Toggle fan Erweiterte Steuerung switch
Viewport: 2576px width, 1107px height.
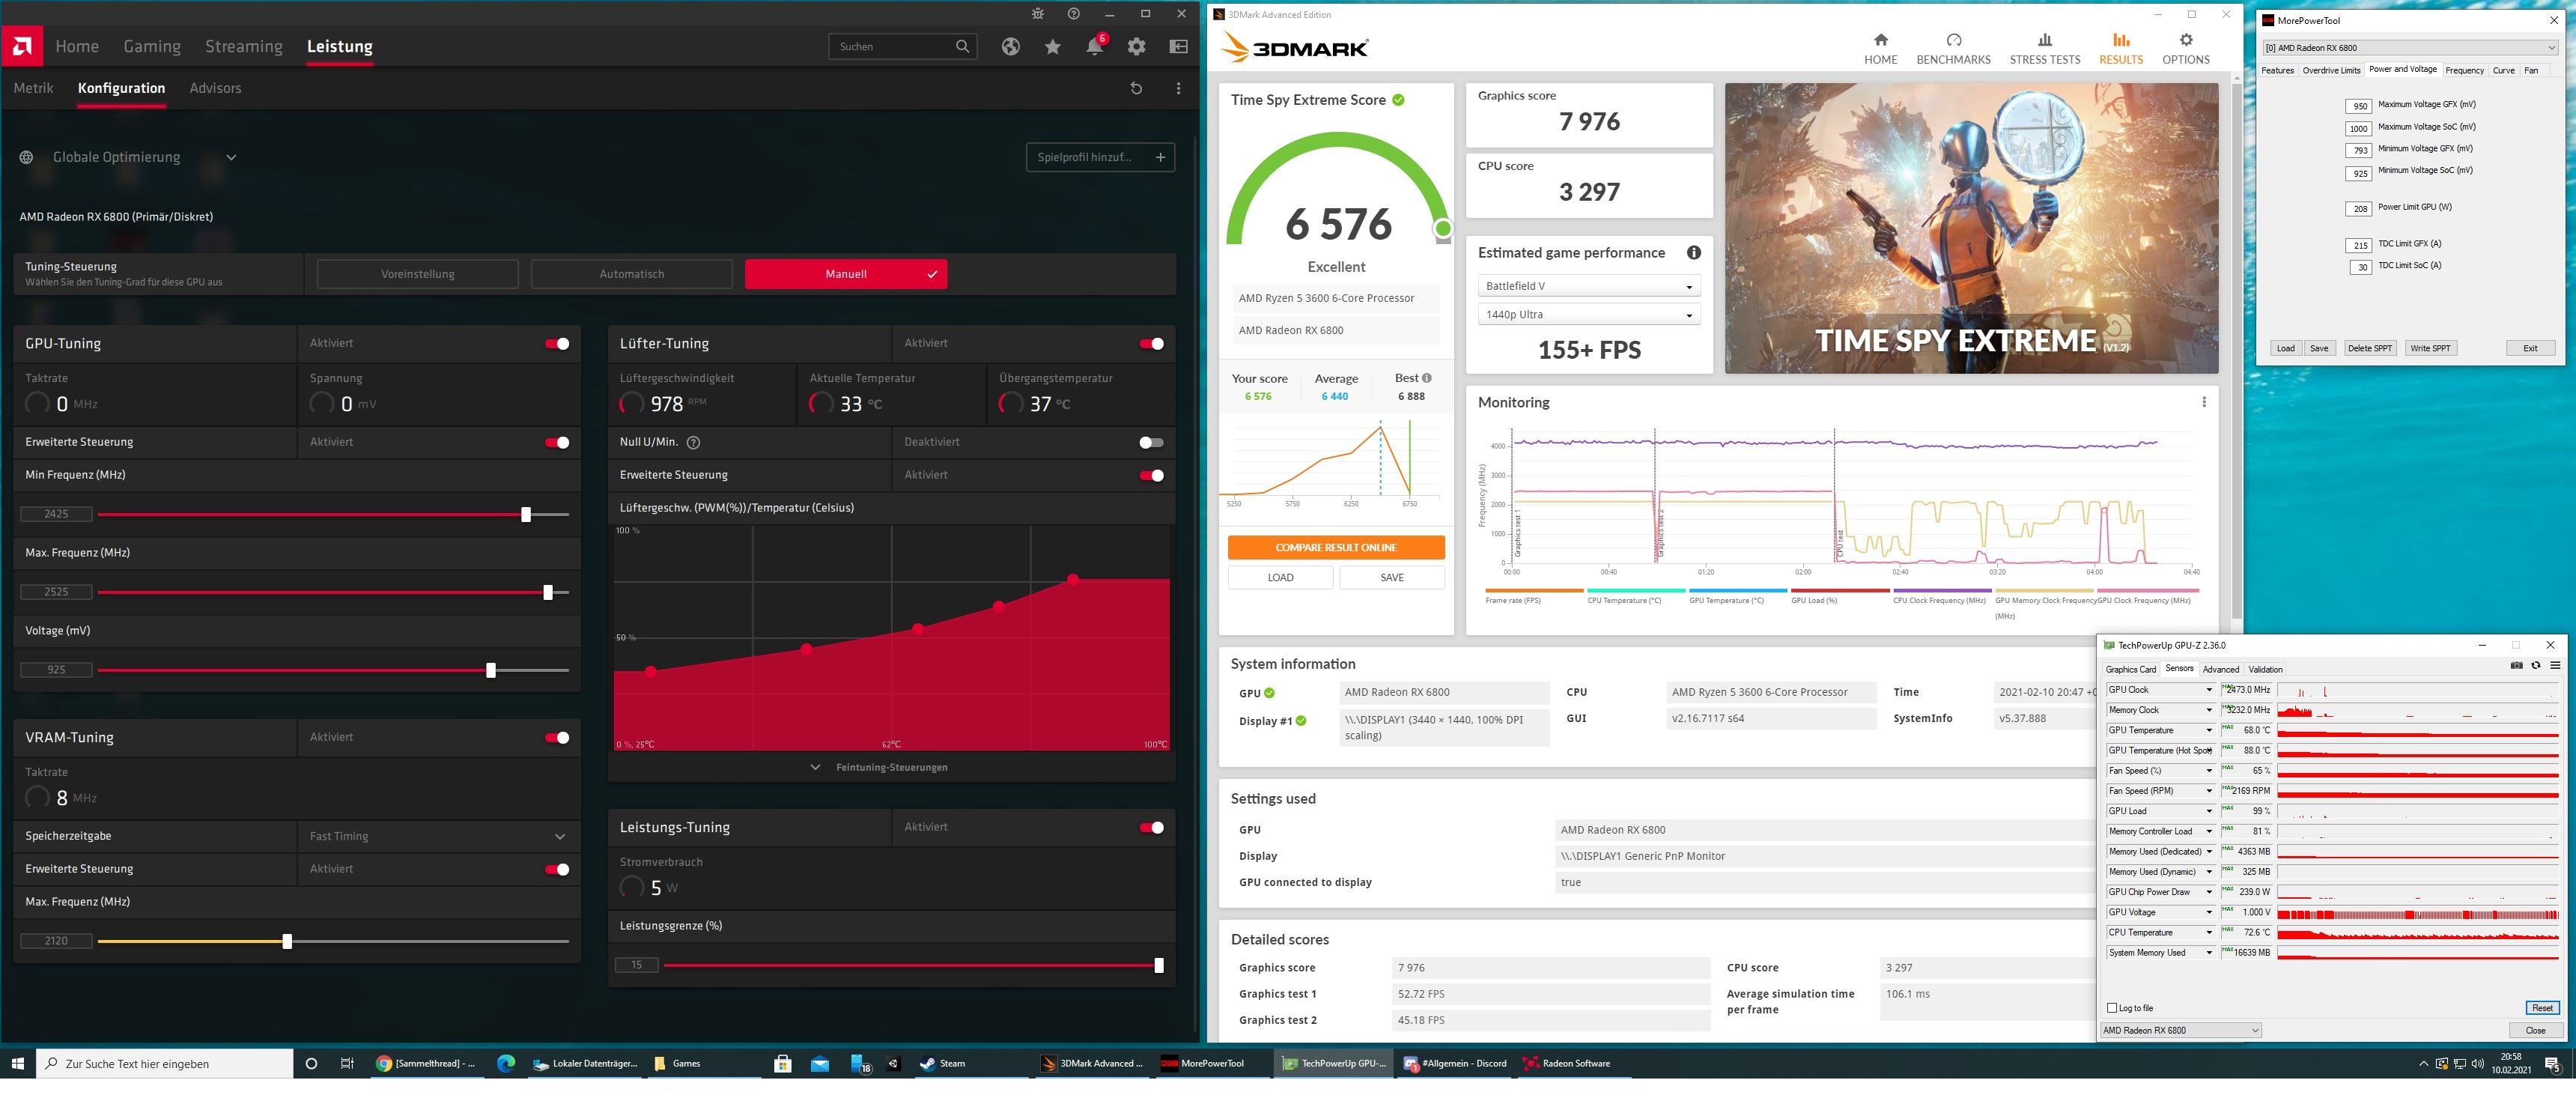point(1151,475)
